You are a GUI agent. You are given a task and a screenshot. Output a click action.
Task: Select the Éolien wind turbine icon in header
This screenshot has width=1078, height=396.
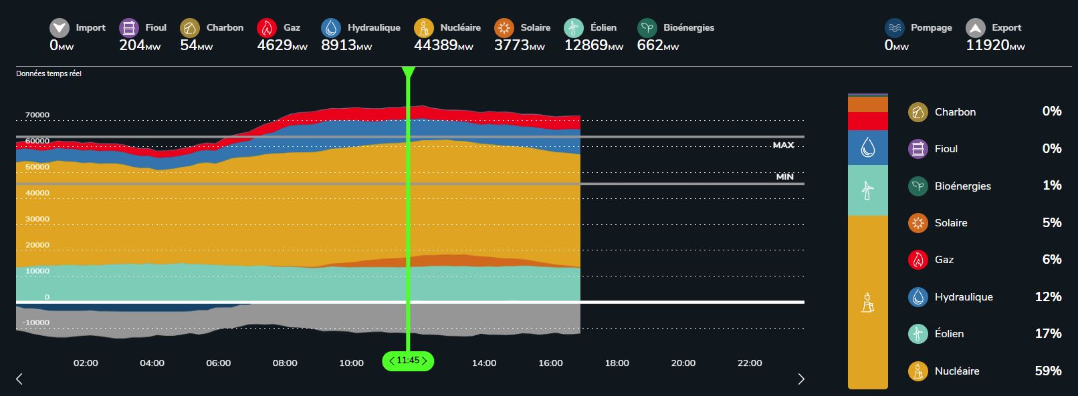(574, 28)
